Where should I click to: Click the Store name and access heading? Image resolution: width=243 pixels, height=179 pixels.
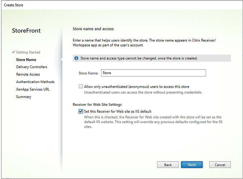(x=93, y=29)
